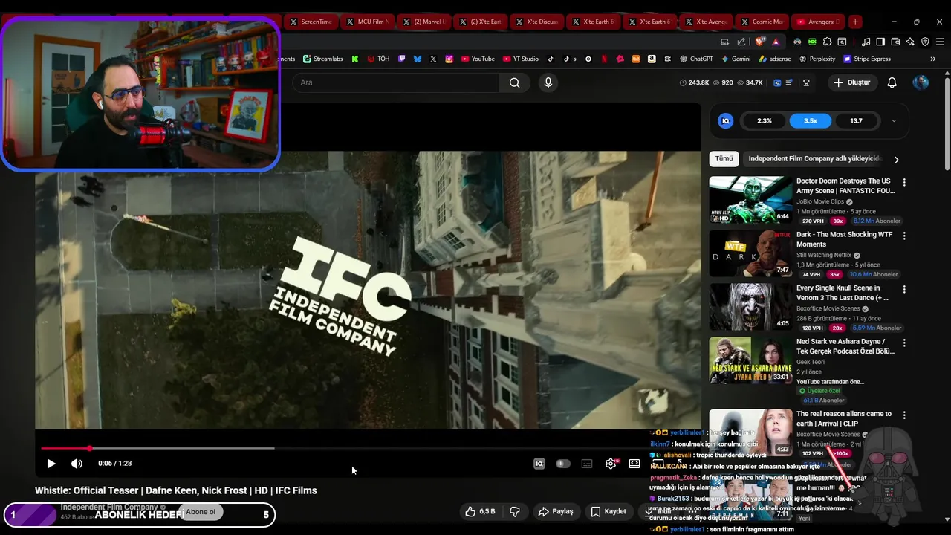Open the Doctor Doom Destroys US Army thumbnail

[750, 200]
